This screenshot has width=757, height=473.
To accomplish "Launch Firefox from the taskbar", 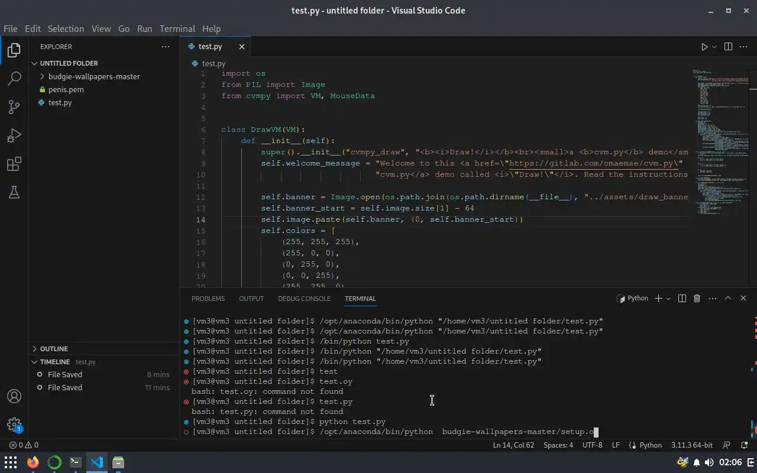I will tap(33, 462).
